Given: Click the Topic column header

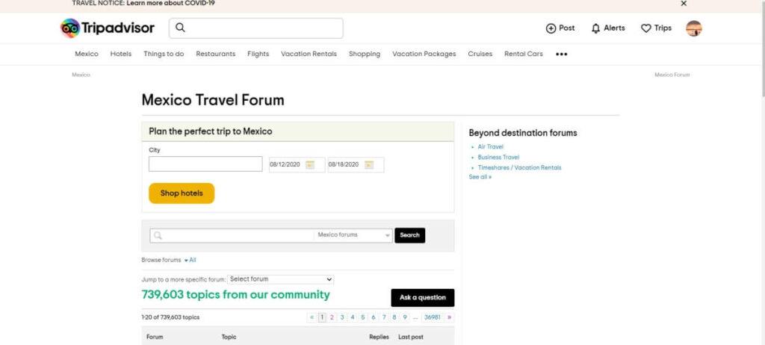Looking at the screenshot, I should [229, 338].
